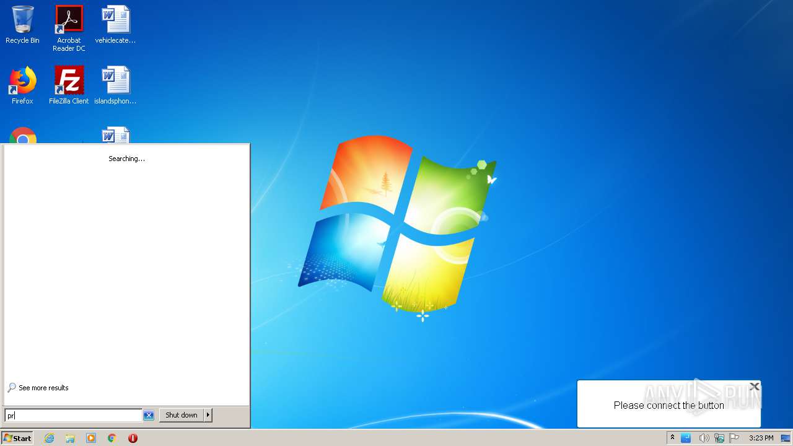Show hidden tray icons arrow
Viewport: 793px width, 446px height.
(x=672, y=438)
